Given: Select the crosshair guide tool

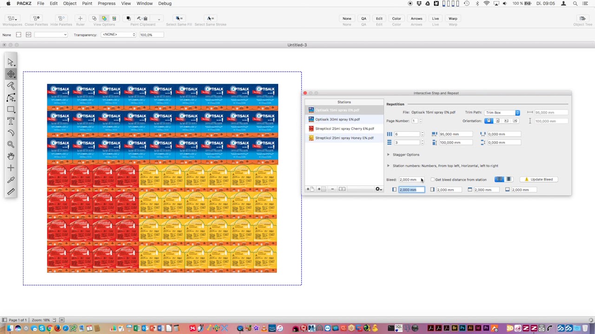Looking at the screenshot, I should click(11, 168).
